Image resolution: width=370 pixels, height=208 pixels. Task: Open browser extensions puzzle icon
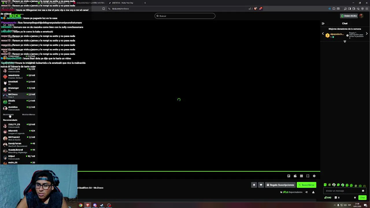point(334,9)
